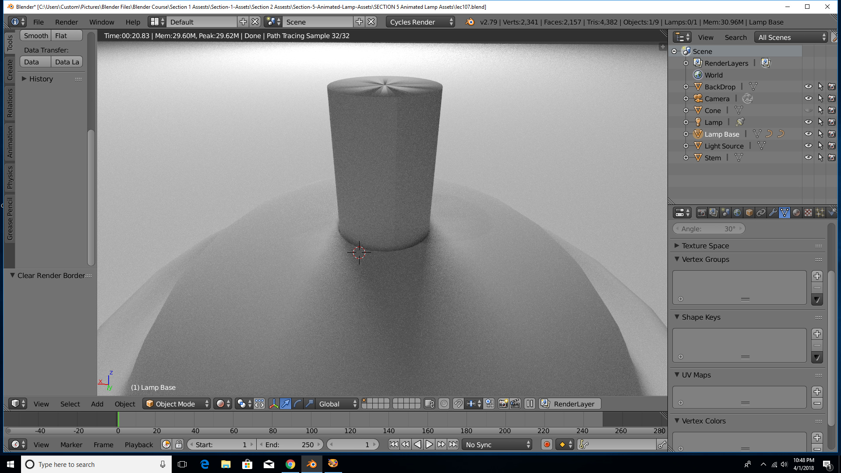Select the translate manipulator arrow icon
The height and width of the screenshot is (473, 841).
click(x=286, y=404)
